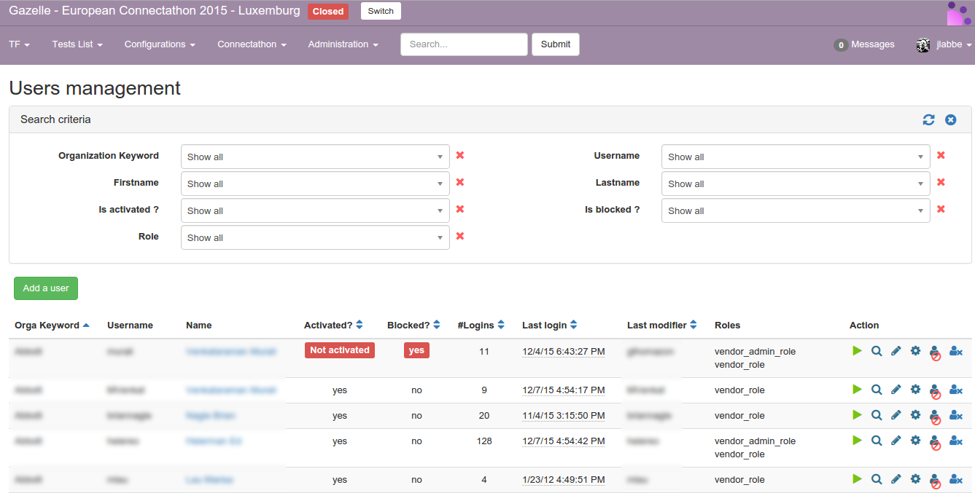Toggle sort order on Activated? column
The height and width of the screenshot is (493, 975).
point(360,325)
